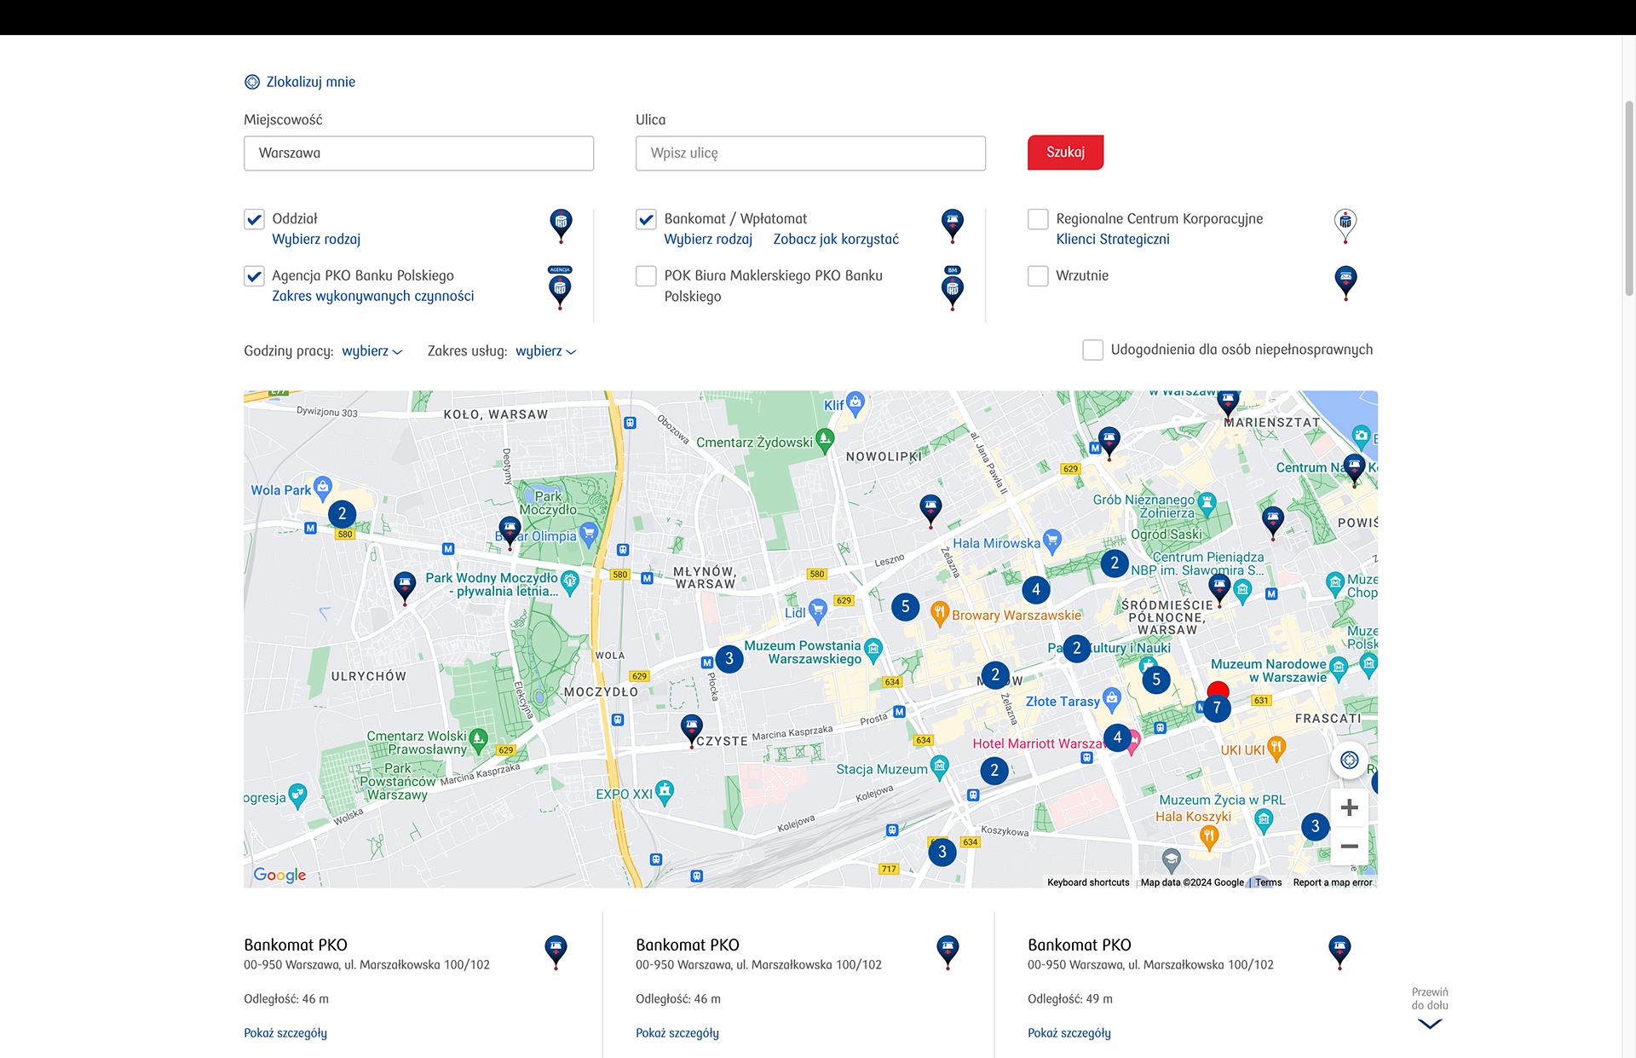Click ATM pin near Nowolipki
The height and width of the screenshot is (1058, 1636).
pos(930,512)
